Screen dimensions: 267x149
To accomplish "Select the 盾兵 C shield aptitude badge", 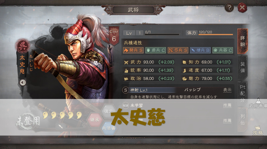I will coord(156,50).
